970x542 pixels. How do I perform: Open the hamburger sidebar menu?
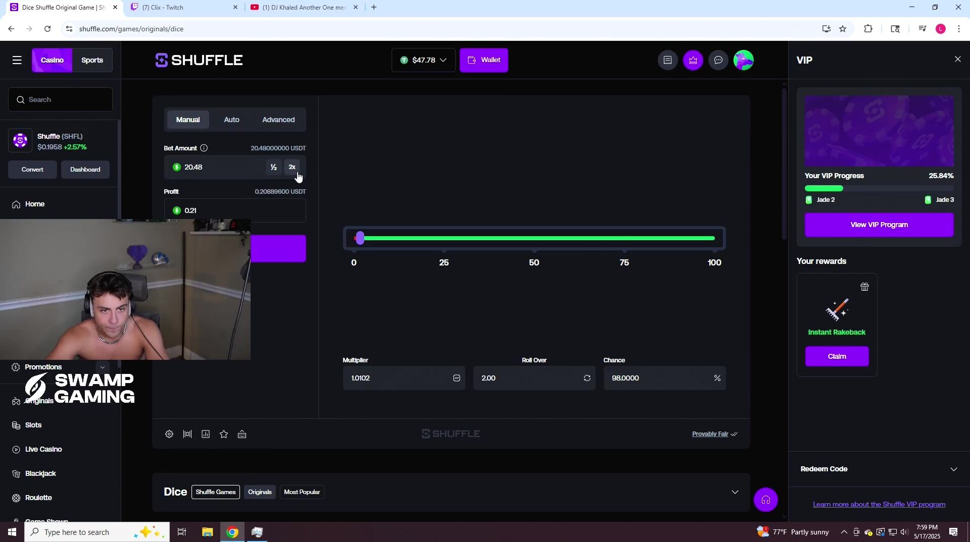tap(17, 60)
